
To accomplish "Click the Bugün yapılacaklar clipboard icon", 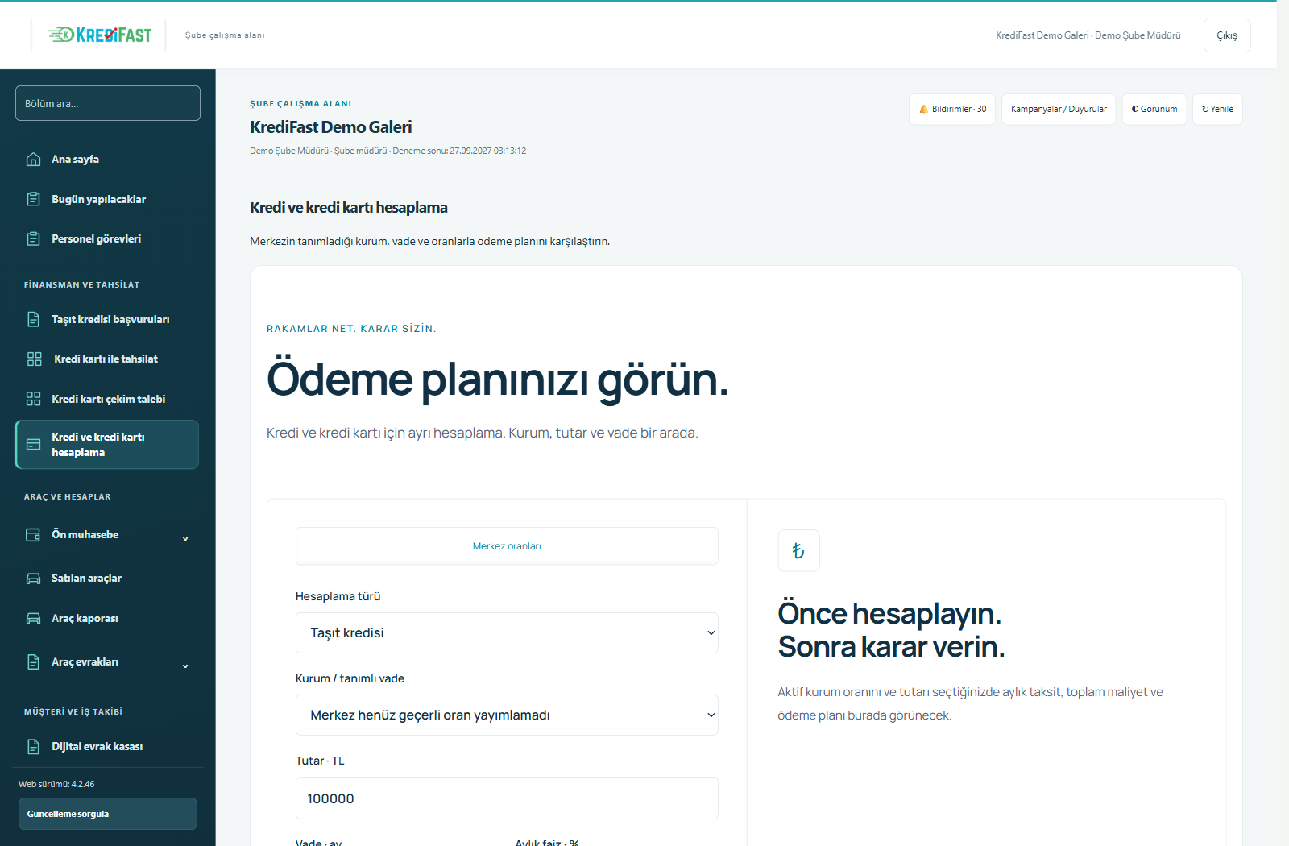I will pos(33,199).
